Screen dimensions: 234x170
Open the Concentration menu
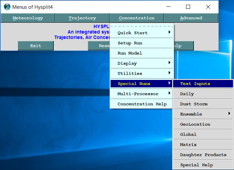coord(137,18)
